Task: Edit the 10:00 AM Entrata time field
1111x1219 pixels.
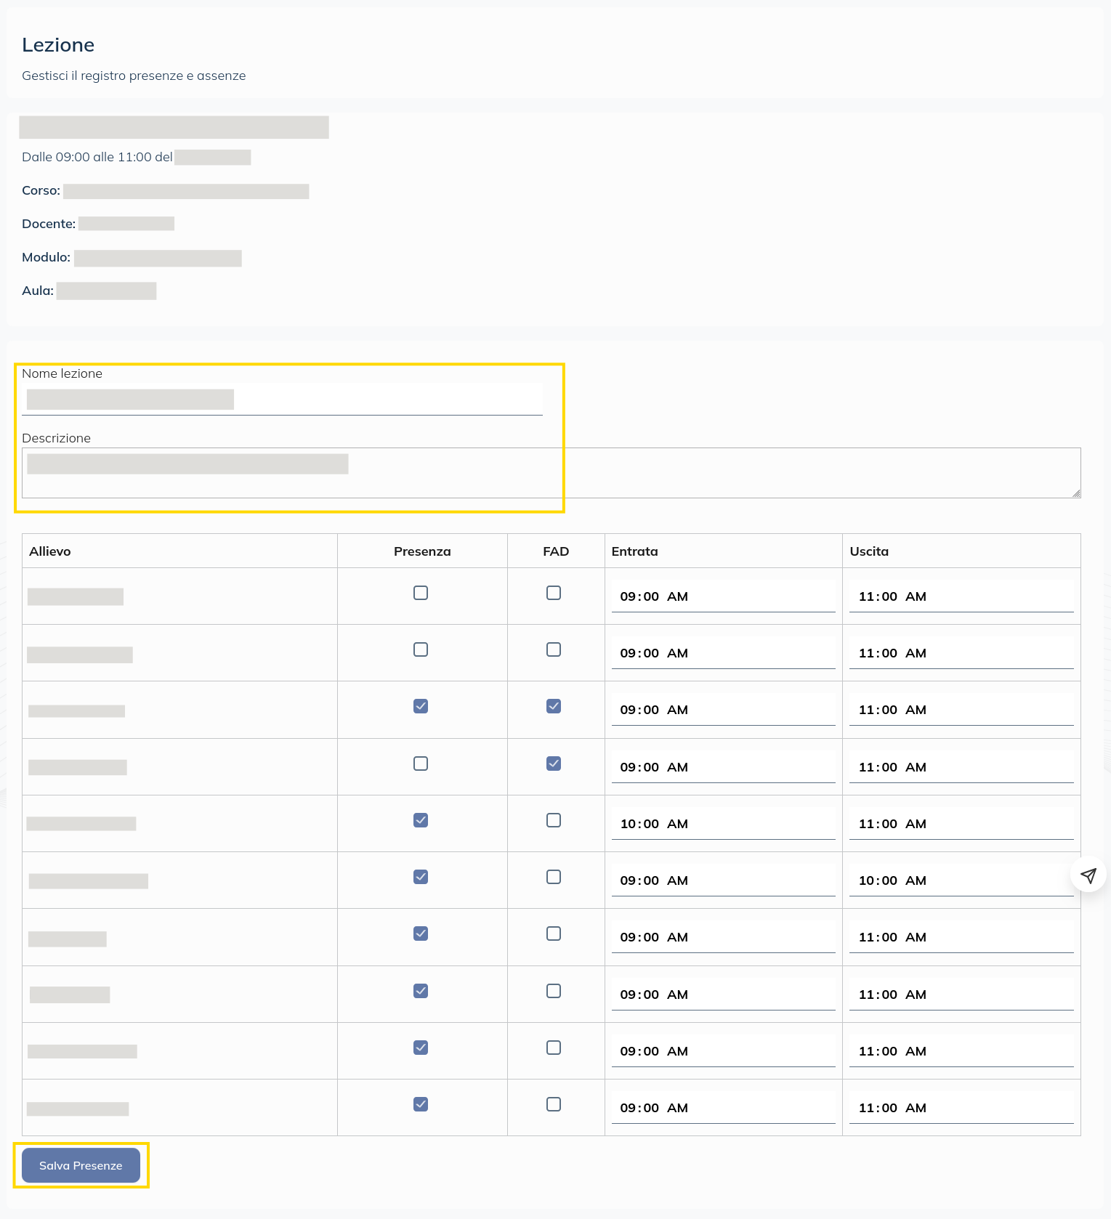Action: point(723,824)
